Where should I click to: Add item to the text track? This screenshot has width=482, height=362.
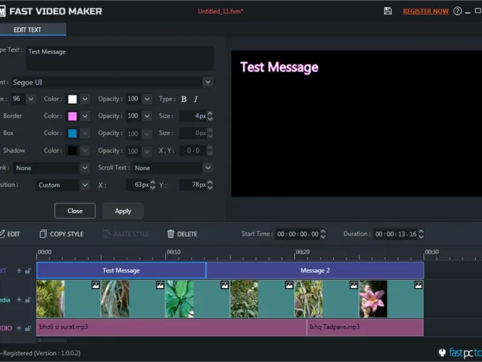click(19, 270)
